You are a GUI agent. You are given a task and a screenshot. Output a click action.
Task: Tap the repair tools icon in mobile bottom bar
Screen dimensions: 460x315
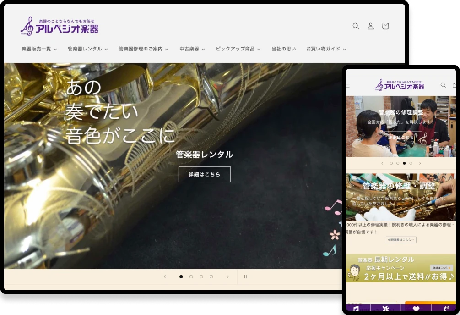(x=386, y=309)
